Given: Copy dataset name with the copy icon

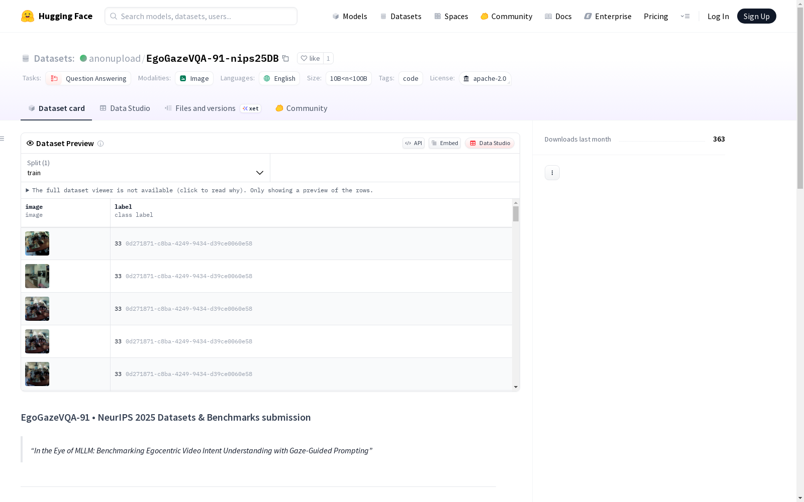Looking at the screenshot, I should coord(285,58).
